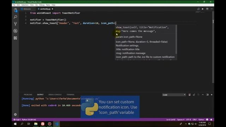
Task: Click the code minimap at the editor's top right
Action: click(200, 12)
